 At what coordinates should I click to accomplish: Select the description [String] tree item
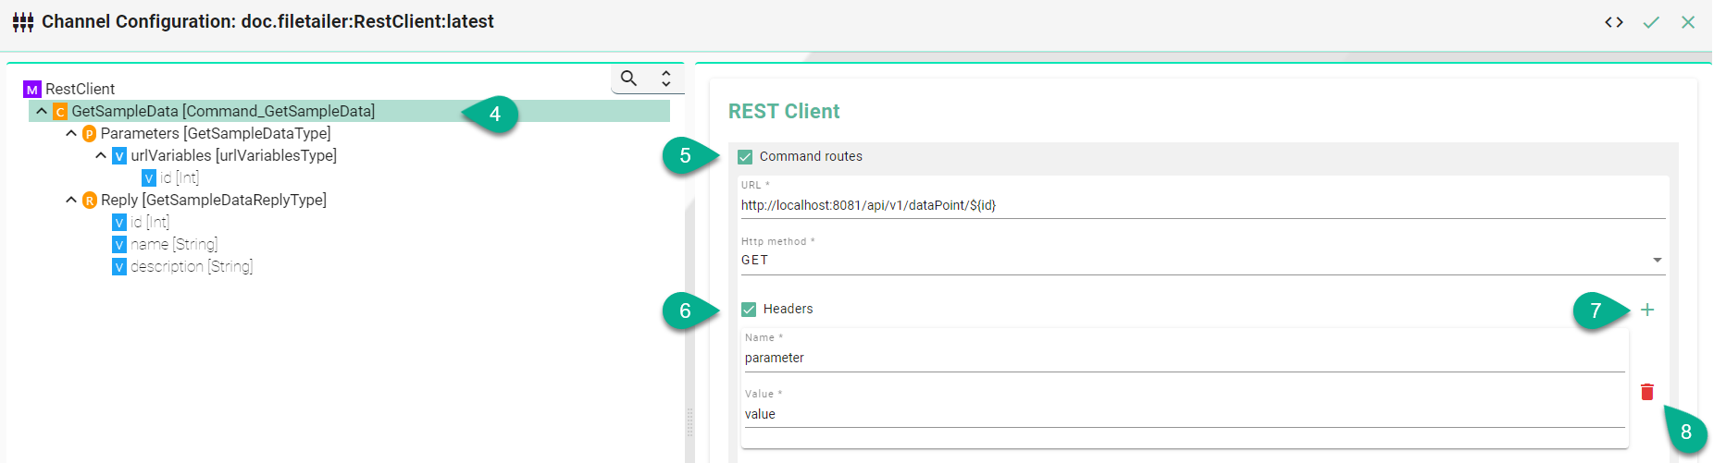coord(192,267)
